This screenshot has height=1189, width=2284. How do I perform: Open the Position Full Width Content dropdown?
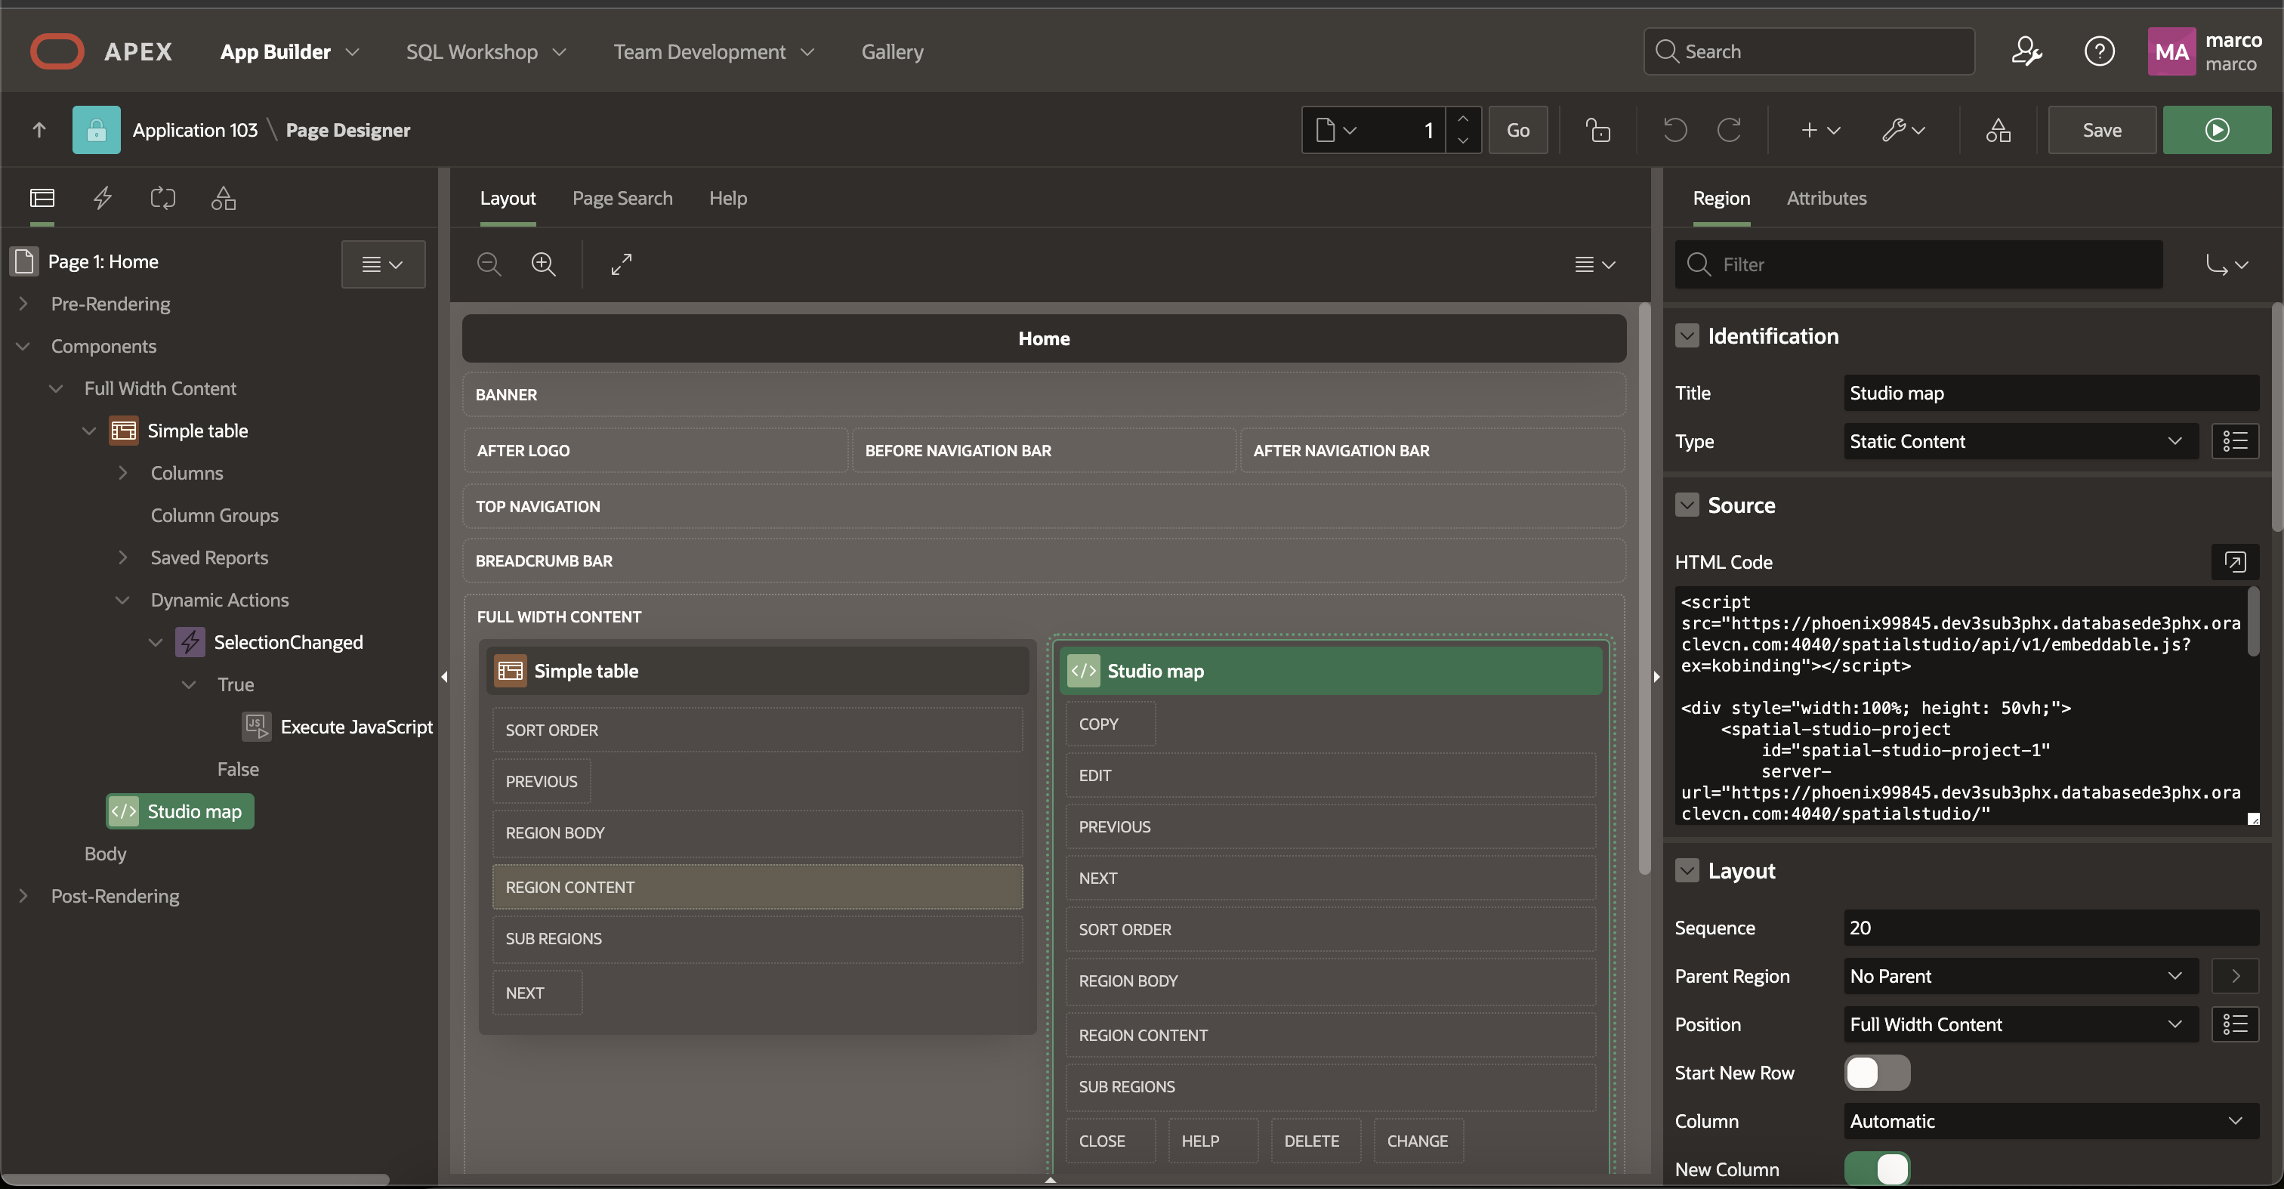click(x=2019, y=1024)
